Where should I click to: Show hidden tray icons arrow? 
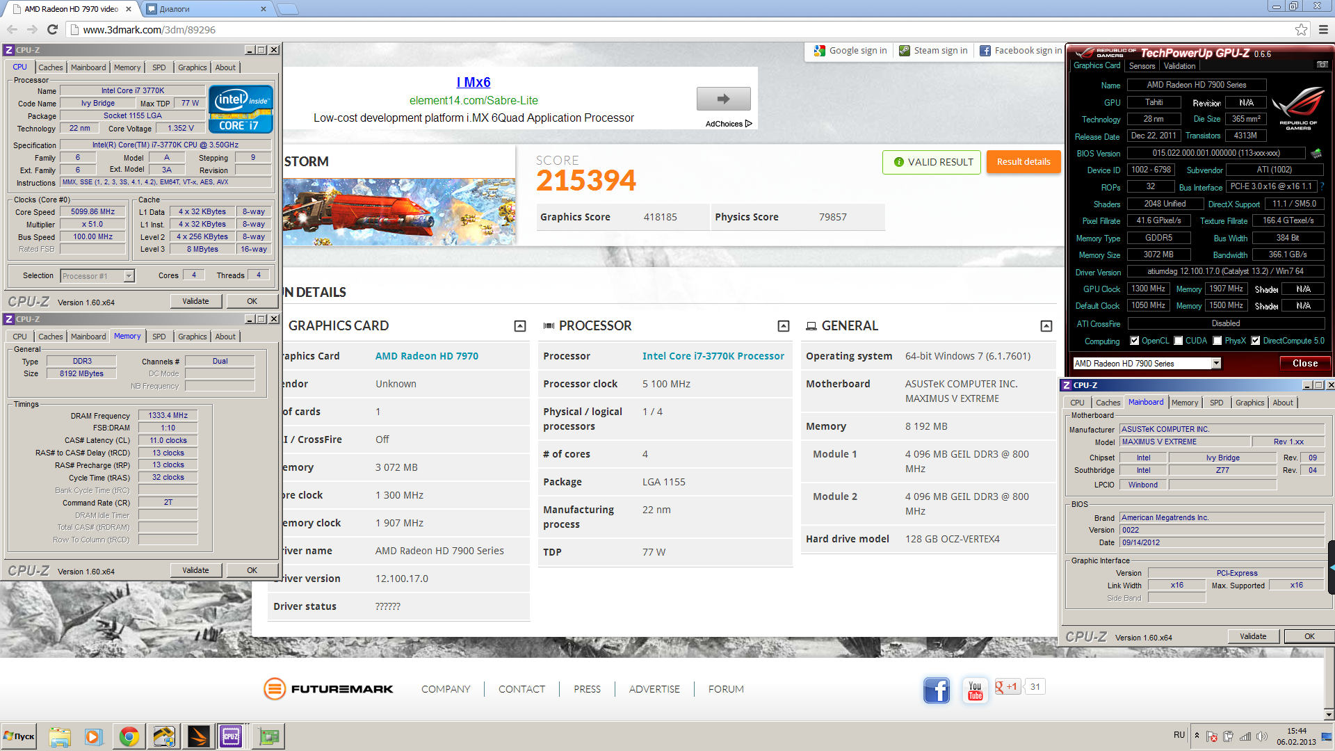[1197, 735]
